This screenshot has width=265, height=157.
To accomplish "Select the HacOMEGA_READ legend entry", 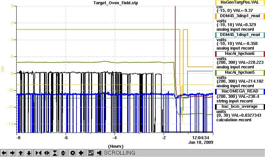I will point(240,92).
